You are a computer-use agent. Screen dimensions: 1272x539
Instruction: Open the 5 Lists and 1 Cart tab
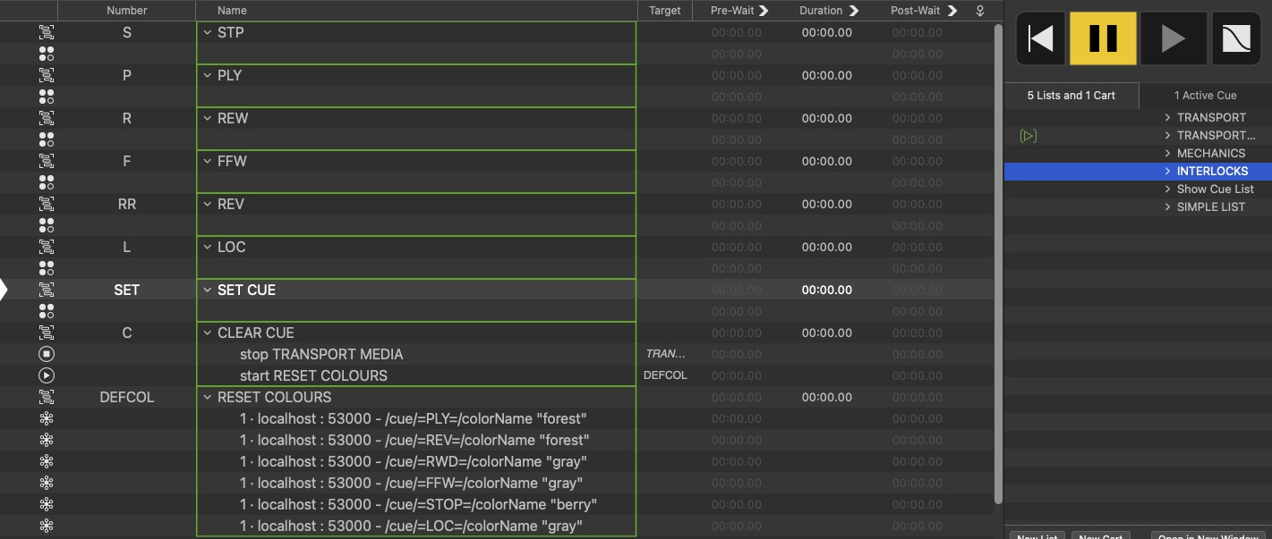click(1071, 96)
